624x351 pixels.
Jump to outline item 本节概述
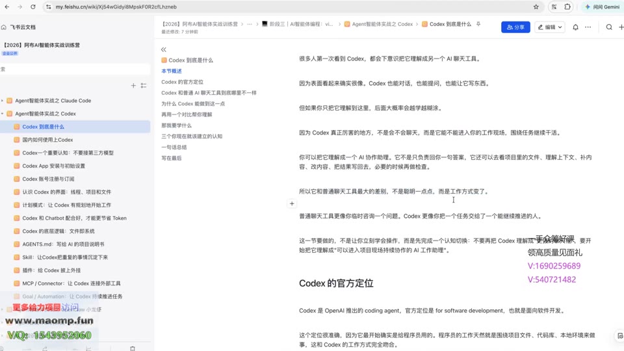pyautogui.click(x=172, y=71)
